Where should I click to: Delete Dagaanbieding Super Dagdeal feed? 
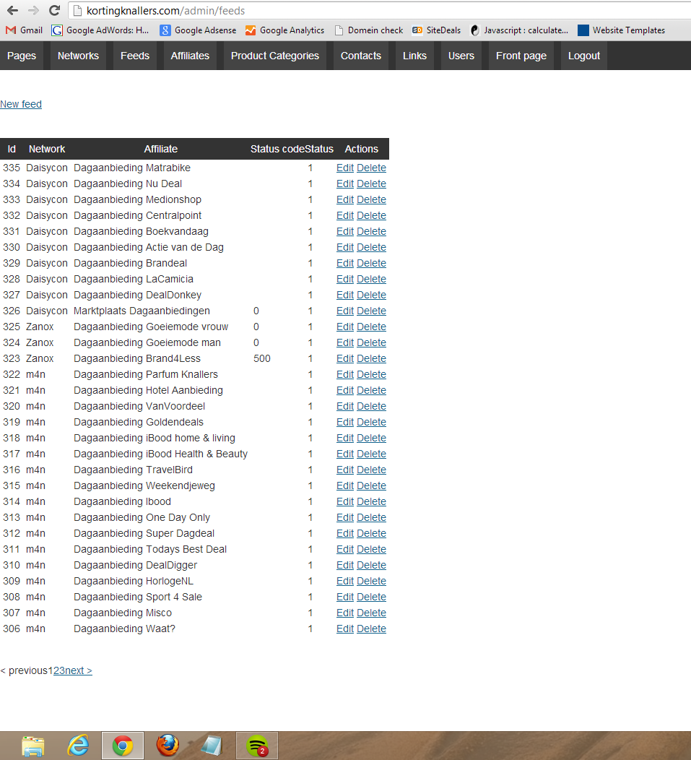(x=371, y=533)
